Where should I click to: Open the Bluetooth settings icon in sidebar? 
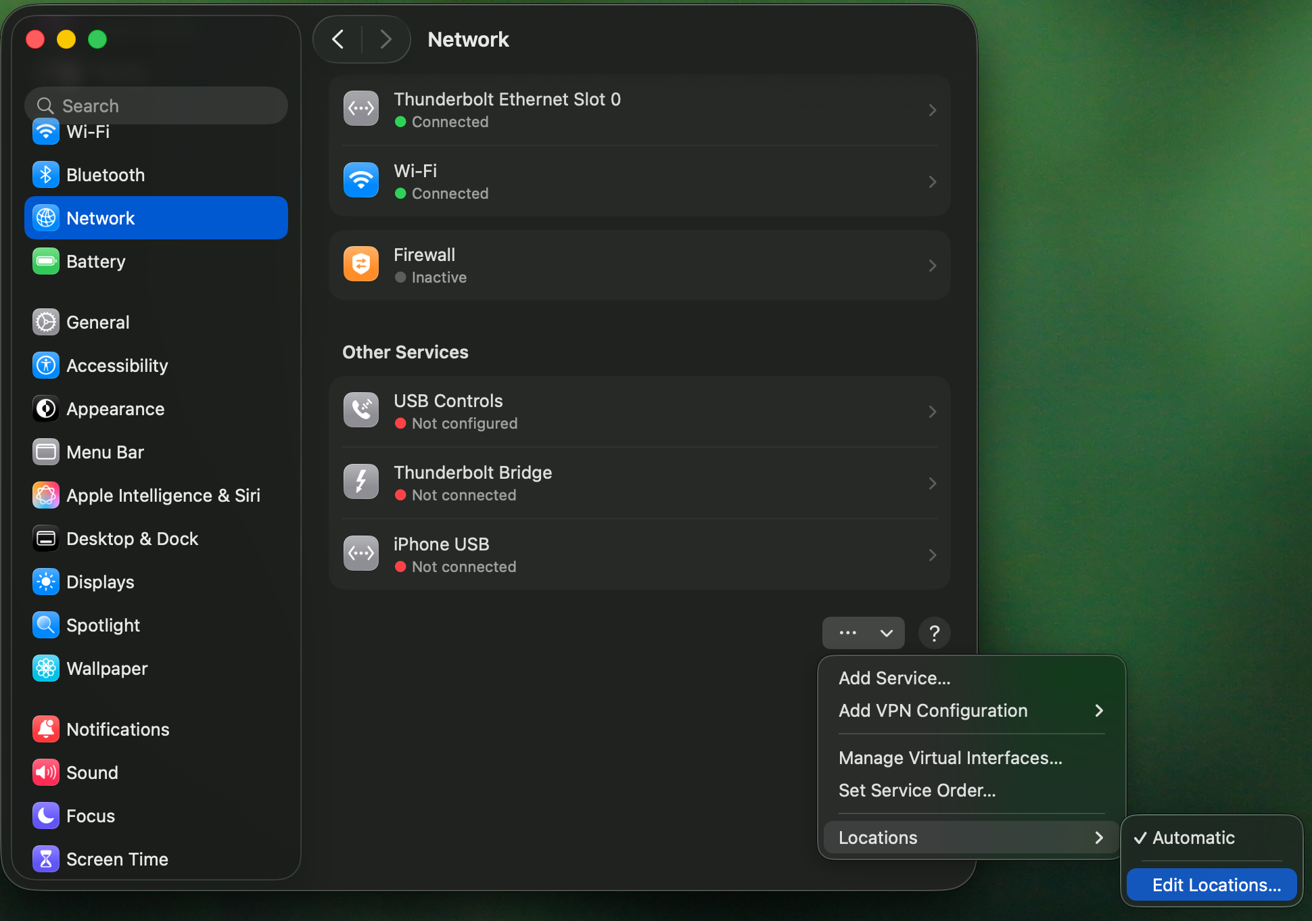point(45,175)
